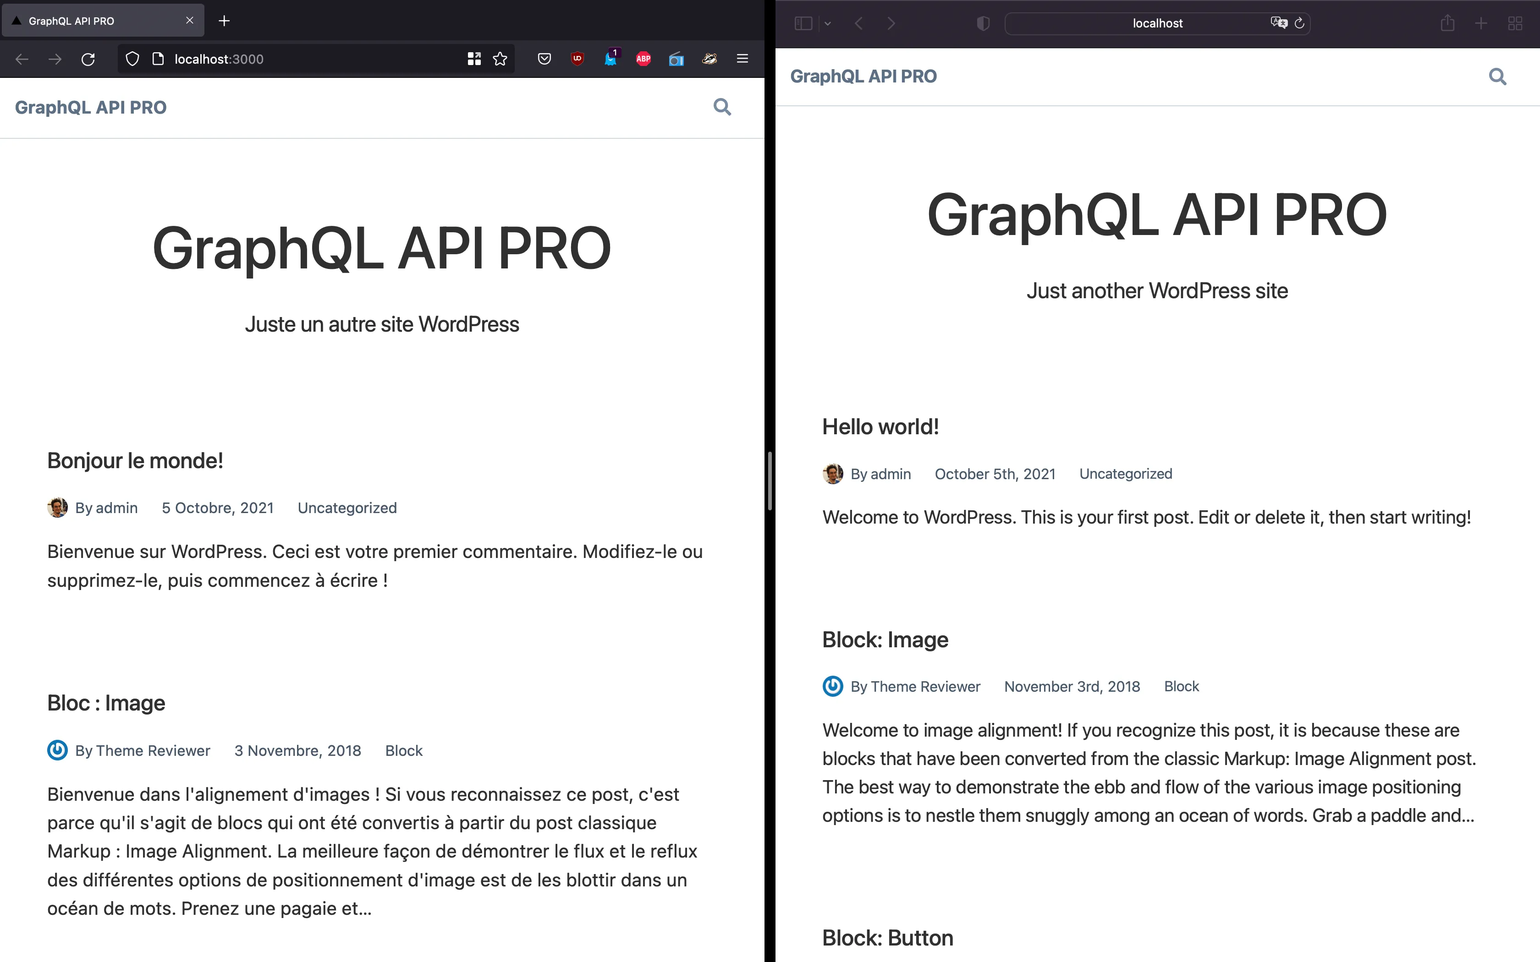Image resolution: width=1540 pixels, height=962 pixels.
Task: Open new tab in Safari
Action: coord(1481,23)
